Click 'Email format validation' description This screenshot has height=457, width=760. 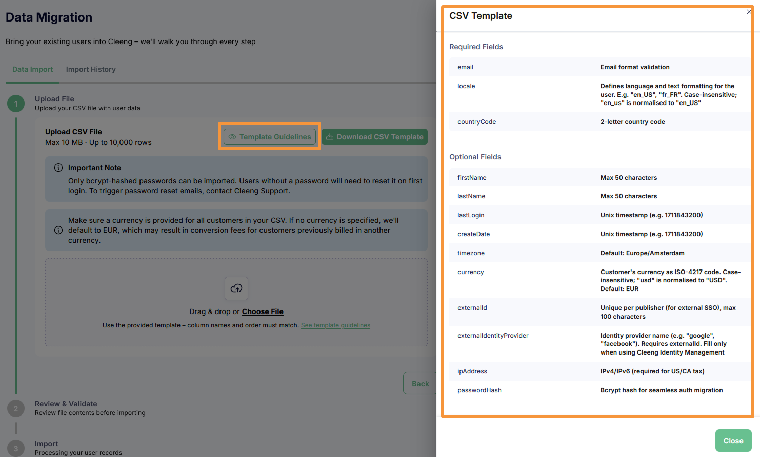pyautogui.click(x=635, y=67)
